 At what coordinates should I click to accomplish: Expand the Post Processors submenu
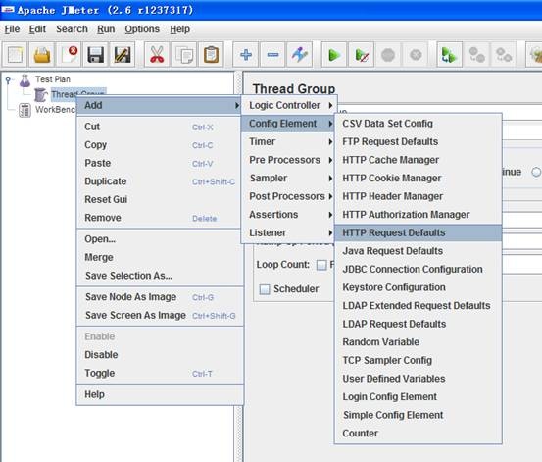pyautogui.click(x=288, y=196)
